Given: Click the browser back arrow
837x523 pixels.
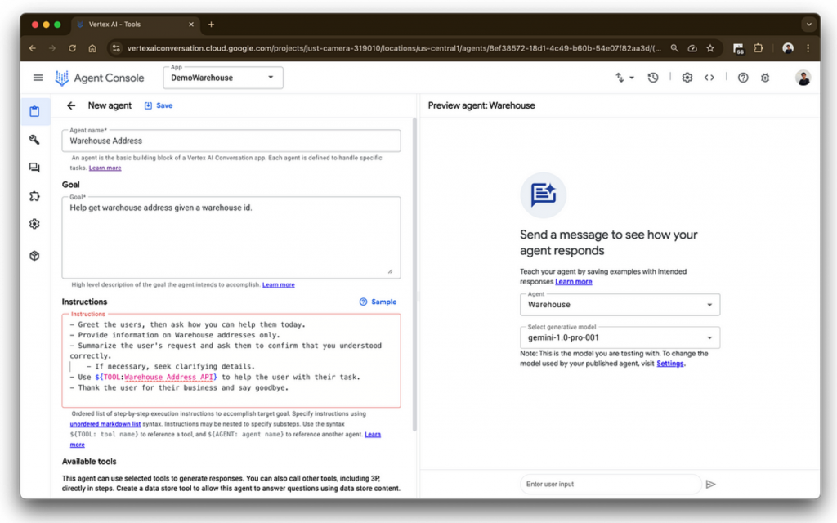Looking at the screenshot, I should click(33, 48).
